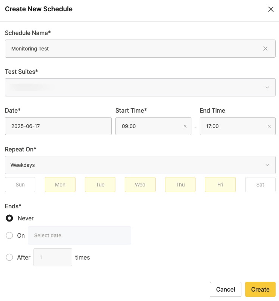
Task: Open the Date picker field
Action: tap(58, 126)
